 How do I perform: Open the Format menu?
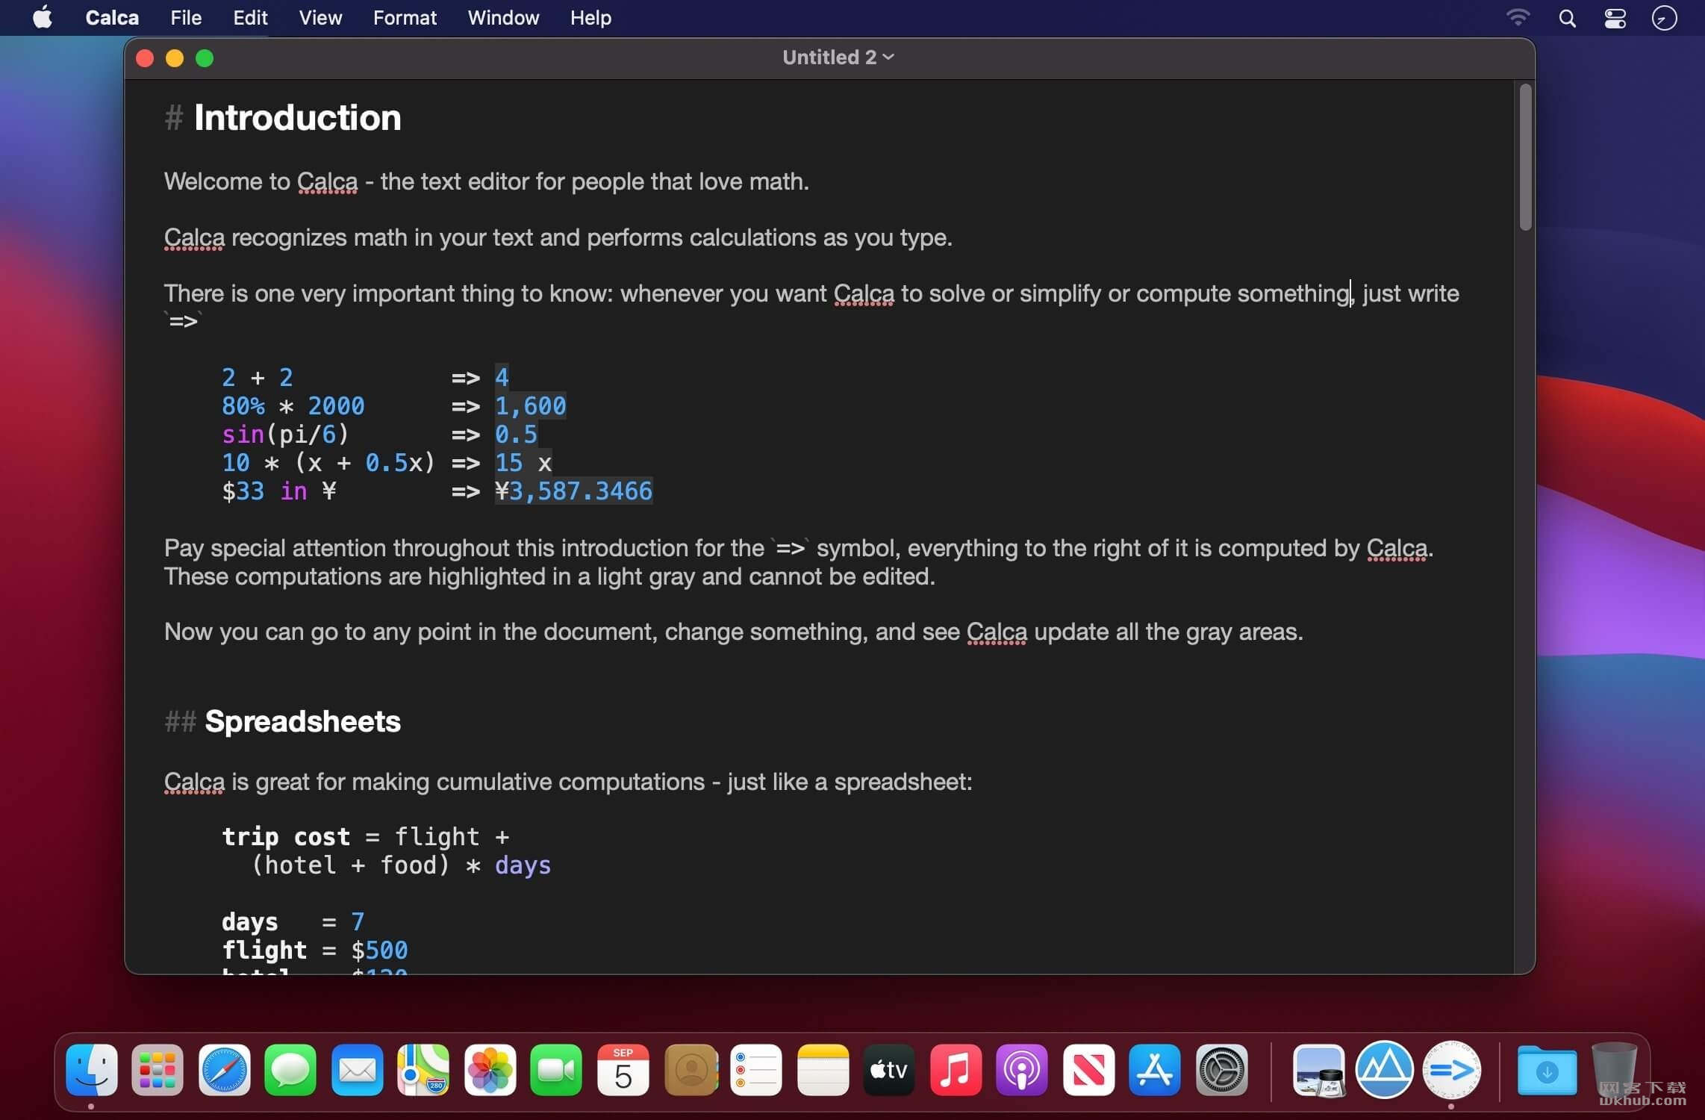(x=405, y=17)
